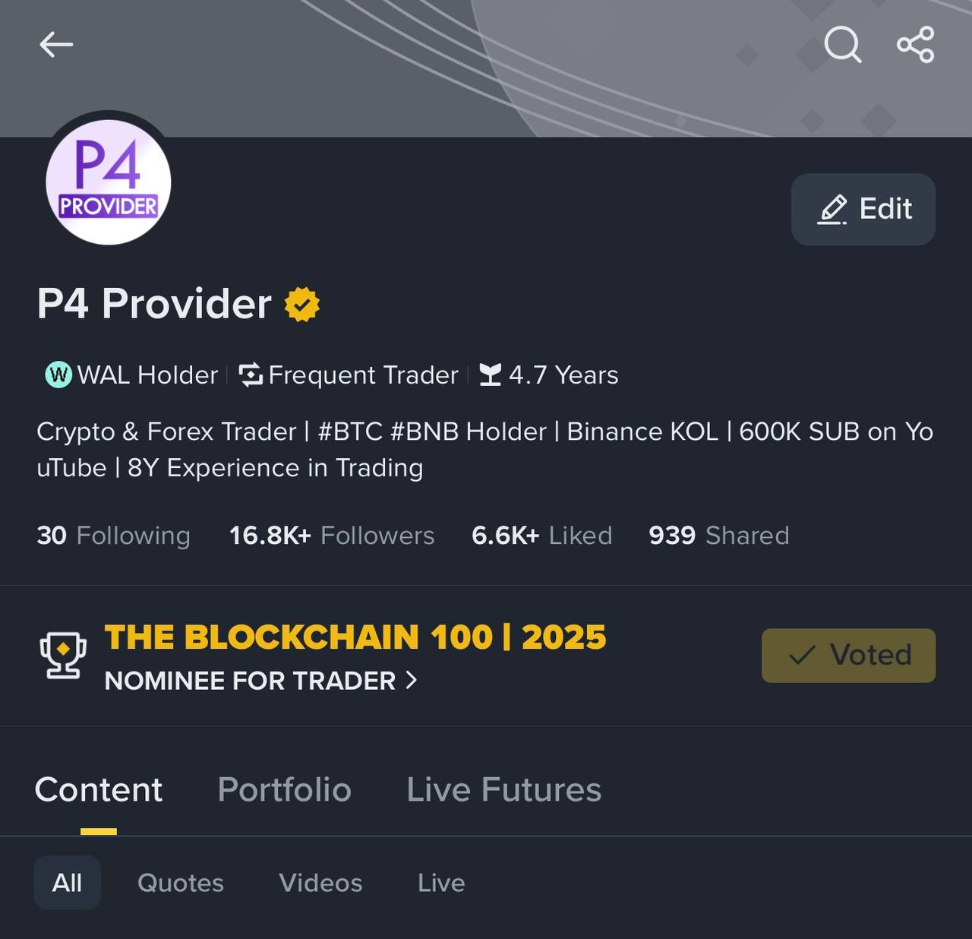Tap the Blockchain 100 trophy icon
972x939 pixels.
click(63, 656)
